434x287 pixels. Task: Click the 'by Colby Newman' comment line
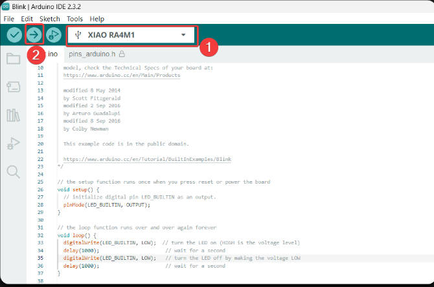tap(86, 129)
